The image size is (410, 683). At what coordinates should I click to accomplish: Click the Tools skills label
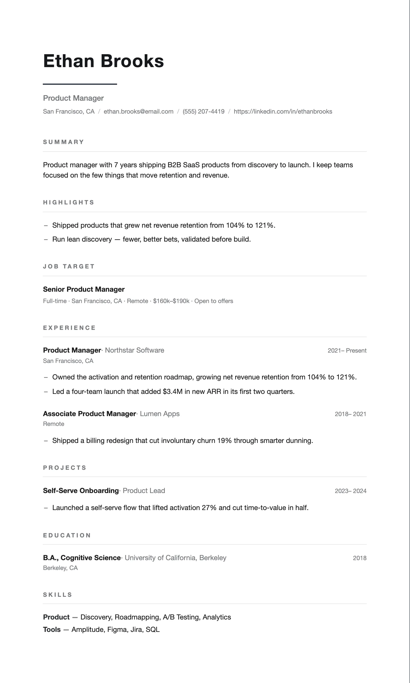coord(52,629)
